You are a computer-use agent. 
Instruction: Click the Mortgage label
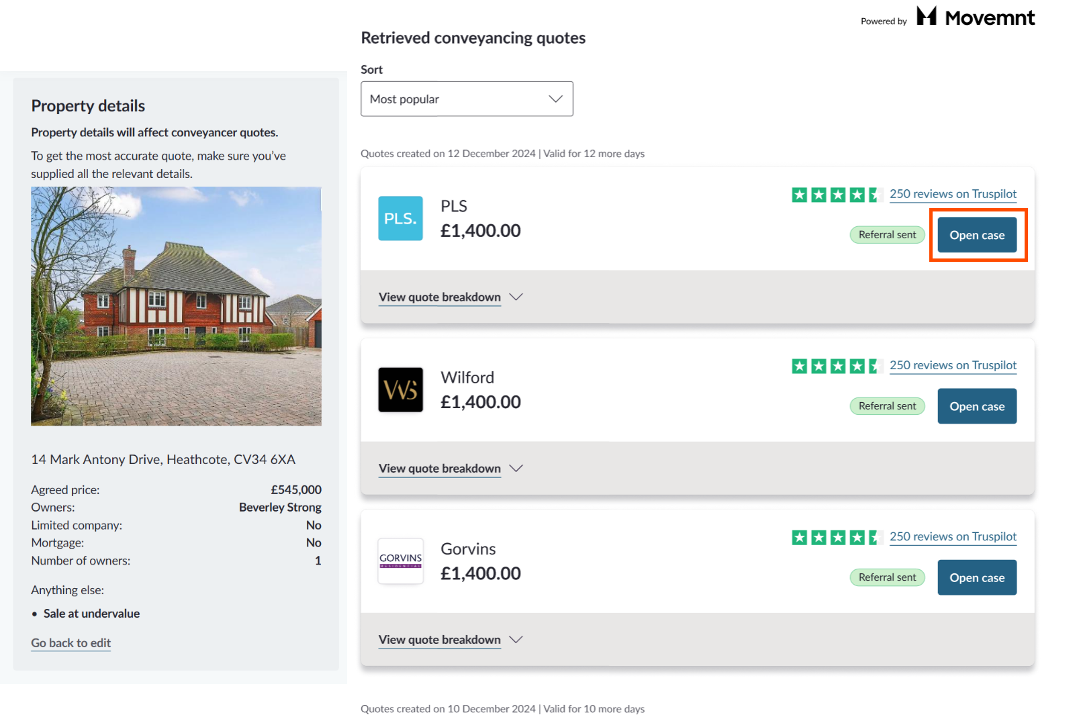pos(58,542)
